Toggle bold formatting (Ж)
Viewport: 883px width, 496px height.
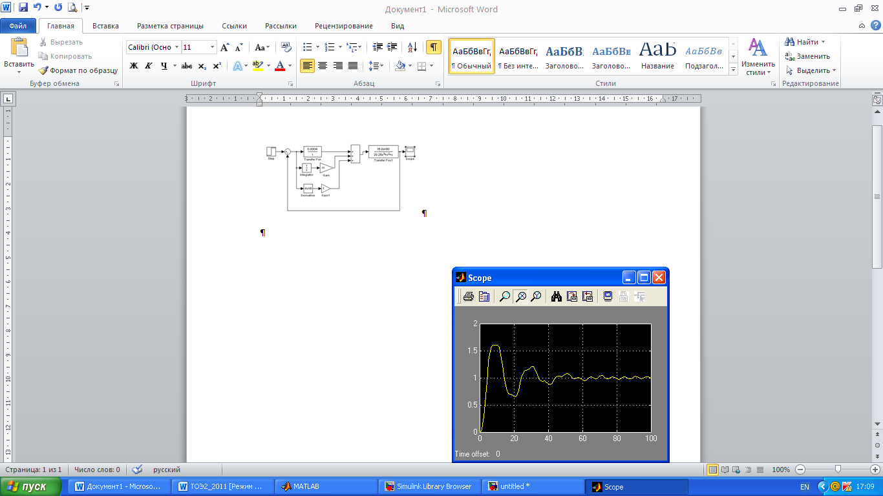pyautogui.click(x=134, y=66)
